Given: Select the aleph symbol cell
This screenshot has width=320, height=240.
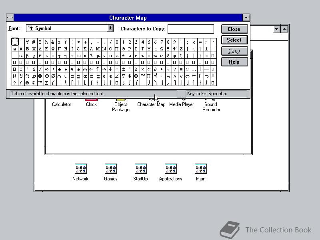Looking at the screenshot, I should tap(14, 76).
